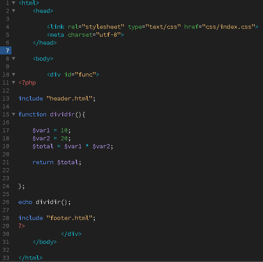Click the $total return statement

[57, 162]
